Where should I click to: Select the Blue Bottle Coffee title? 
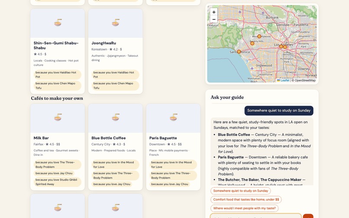(109, 138)
